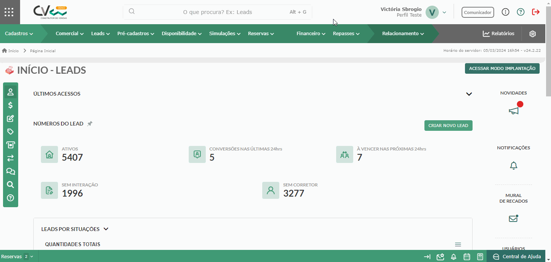Collapse the Leads por Situações chevron
Viewport: 551px width, 262px height.
[x=106, y=229]
